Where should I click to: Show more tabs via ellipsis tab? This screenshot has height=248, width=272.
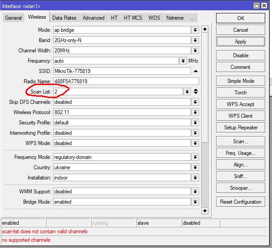192,18
